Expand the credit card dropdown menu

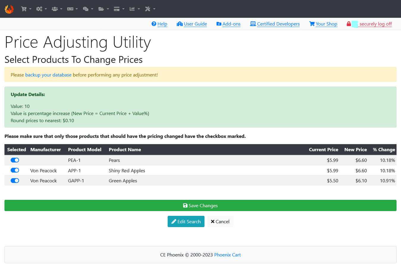[119, 9]
